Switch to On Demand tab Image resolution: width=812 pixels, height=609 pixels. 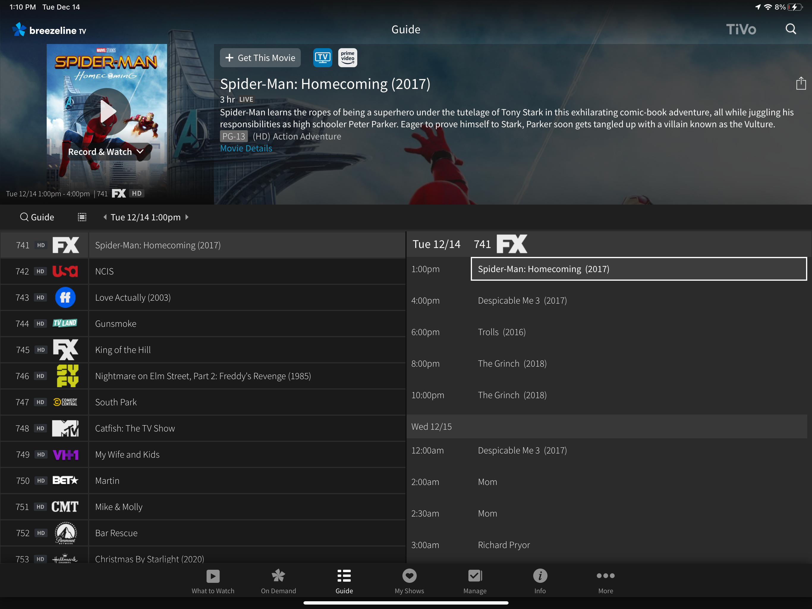pos(278,581)
